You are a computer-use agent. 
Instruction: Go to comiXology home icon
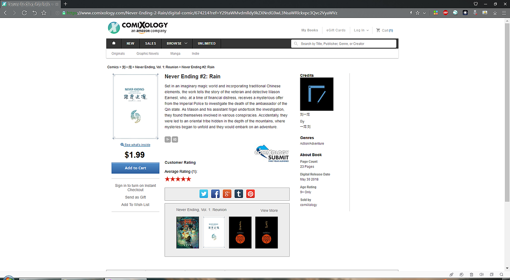(114, 43)
